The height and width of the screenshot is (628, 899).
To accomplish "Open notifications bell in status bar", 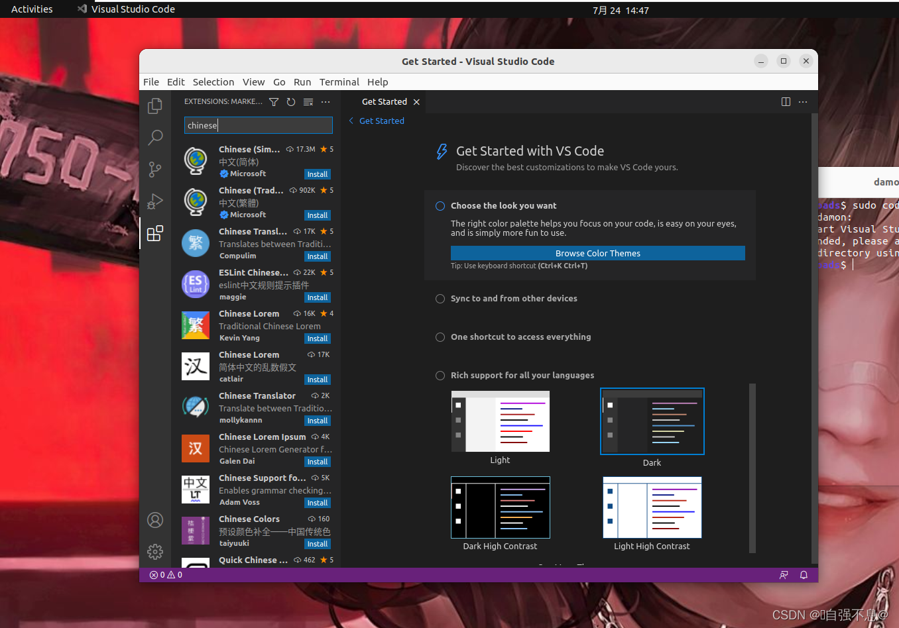I will pyautogui.click(x=804, y=575).
